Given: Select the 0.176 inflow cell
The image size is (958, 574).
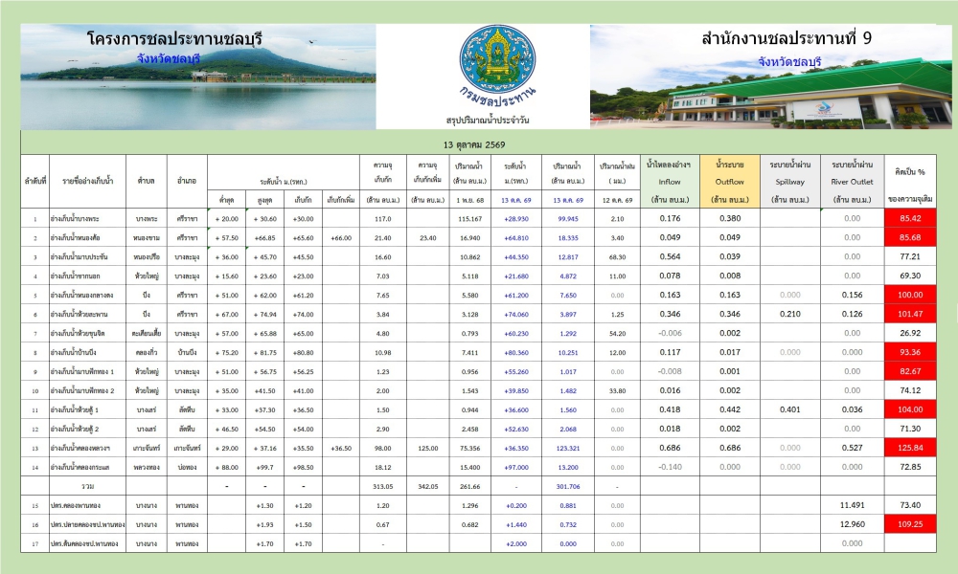Looking at the screenshot, I should click(x=670, y=218).
